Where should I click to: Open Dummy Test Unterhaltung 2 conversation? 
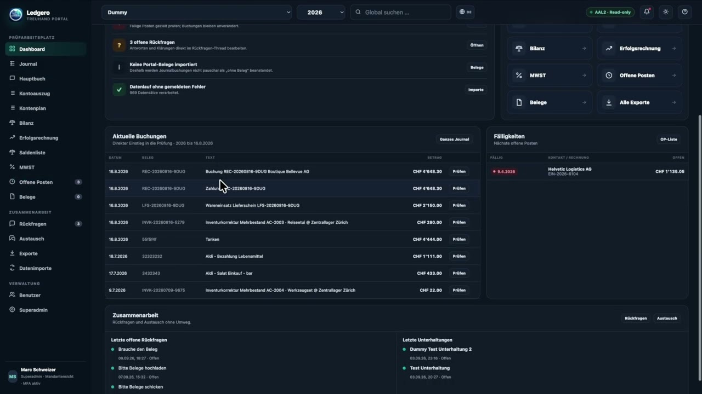point(440,349)
